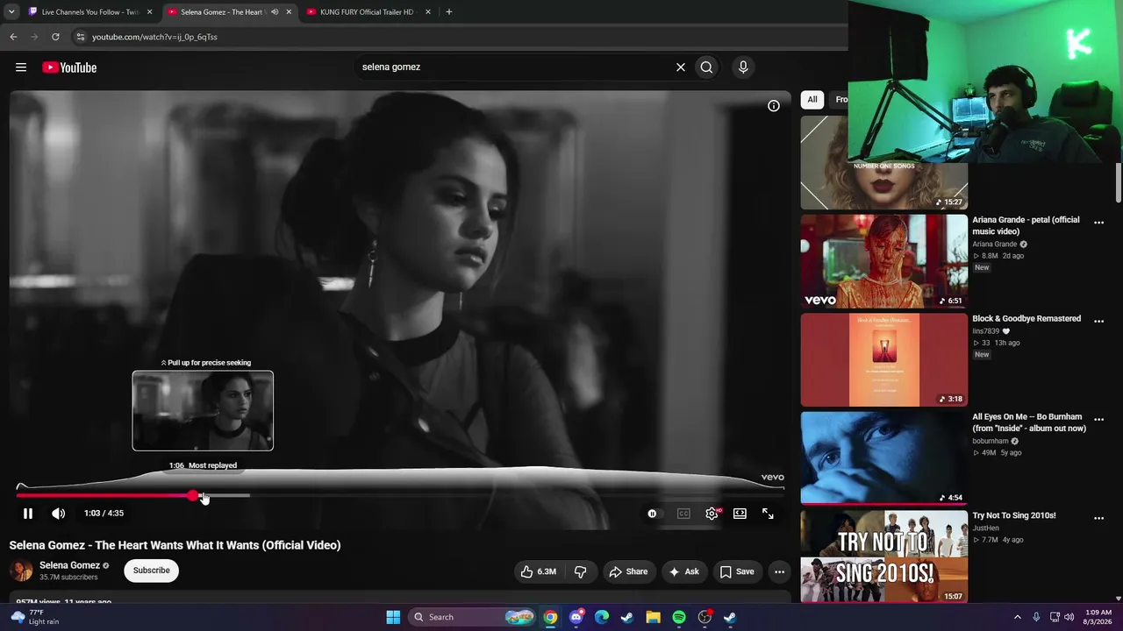Close the KUNG FURY browser tab
The height and width of the screenshot is (631, 1123).
coord(428,12)
